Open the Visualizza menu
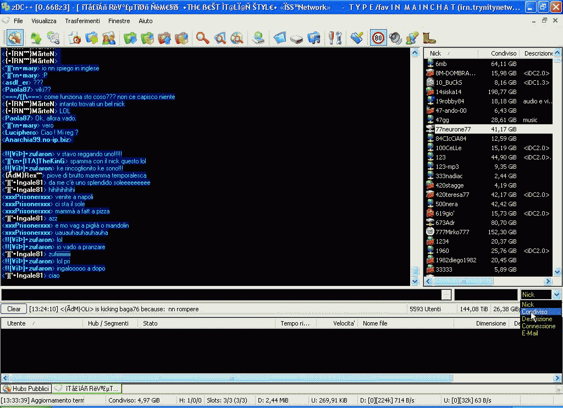The height and width of the screenshot is (408, 563). click(x=44, y=21)
